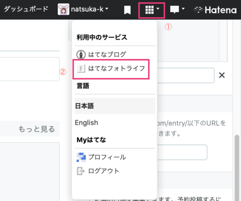Open the notifications speech bubble icon
Screen dimensions: 241x201
(174, 10)
